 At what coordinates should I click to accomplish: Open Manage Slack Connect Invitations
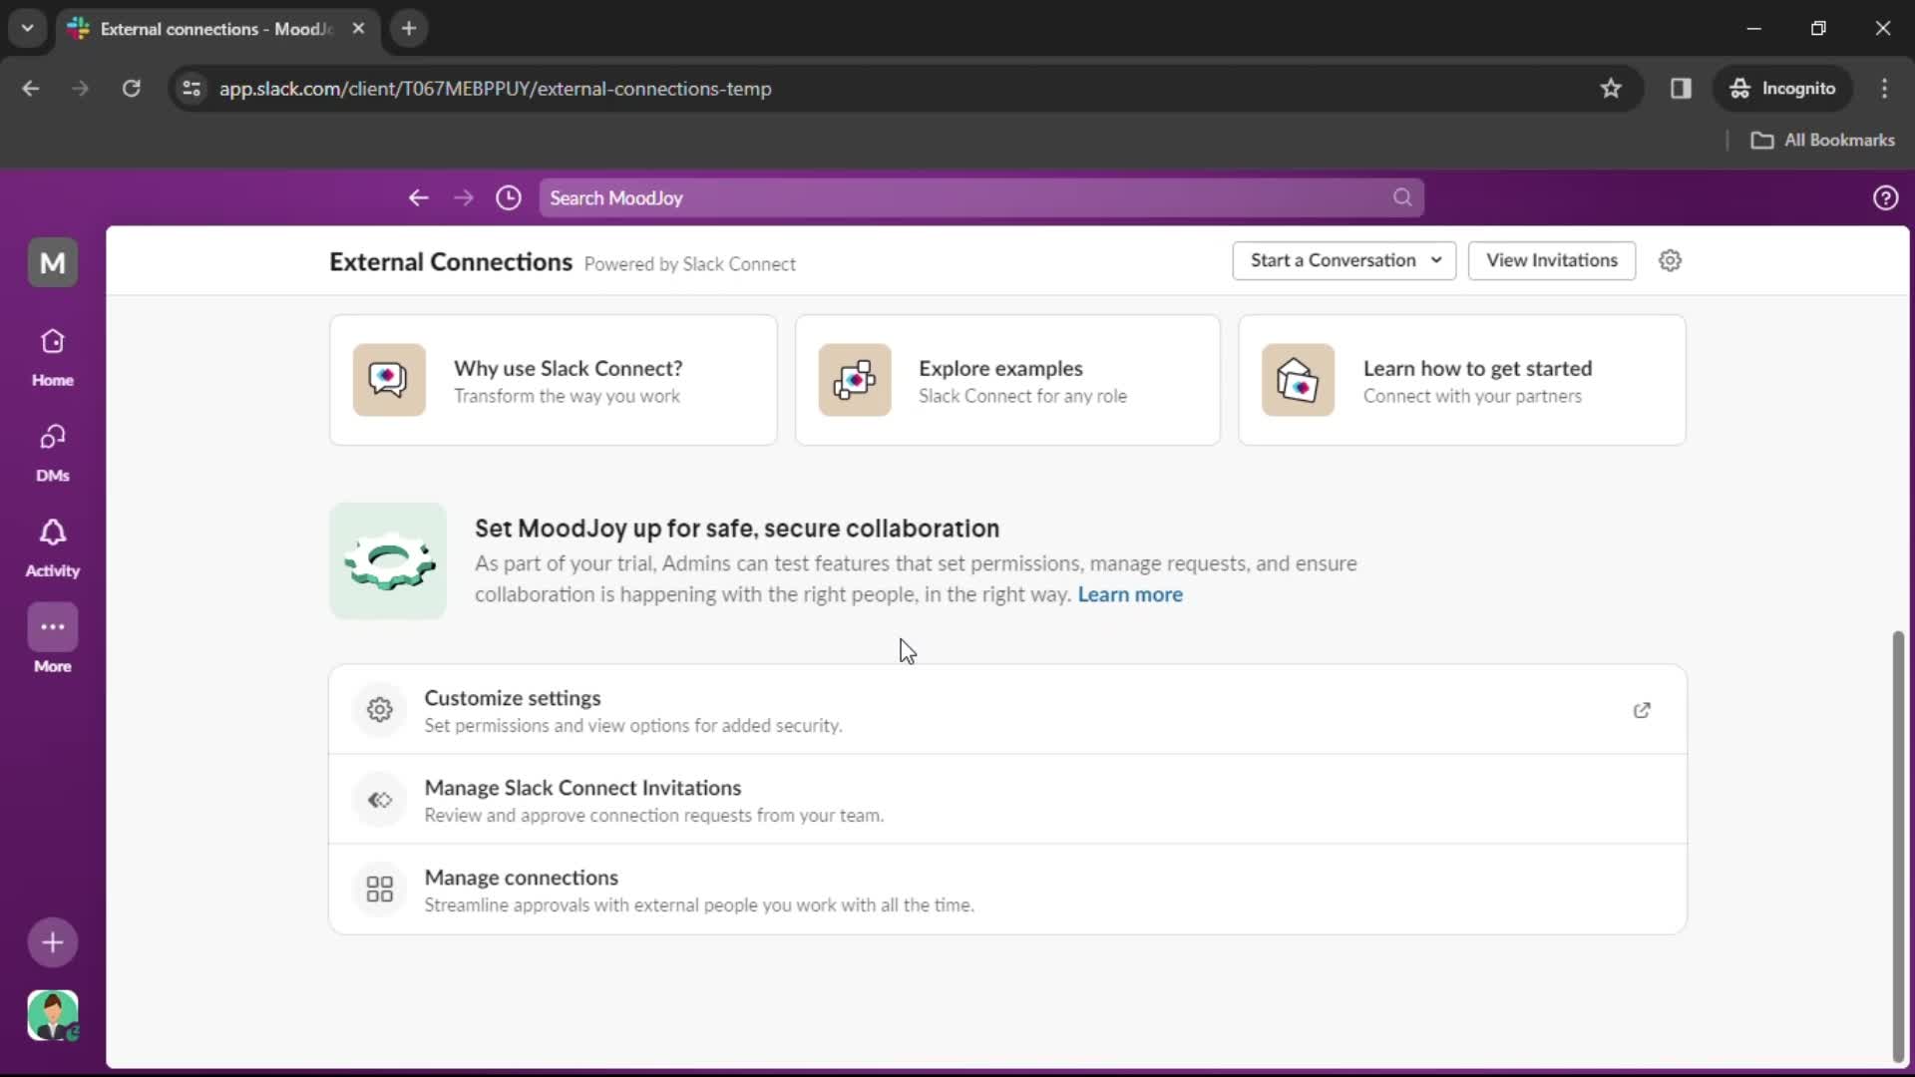(582, 787)
